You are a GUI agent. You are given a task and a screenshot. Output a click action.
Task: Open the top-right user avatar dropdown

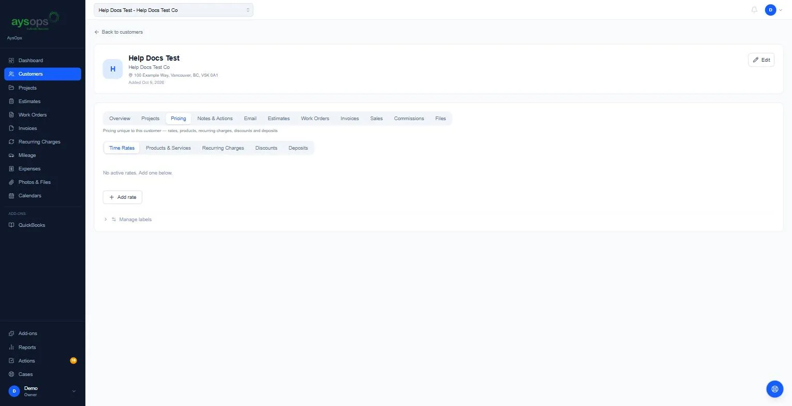tap(774, 10)
